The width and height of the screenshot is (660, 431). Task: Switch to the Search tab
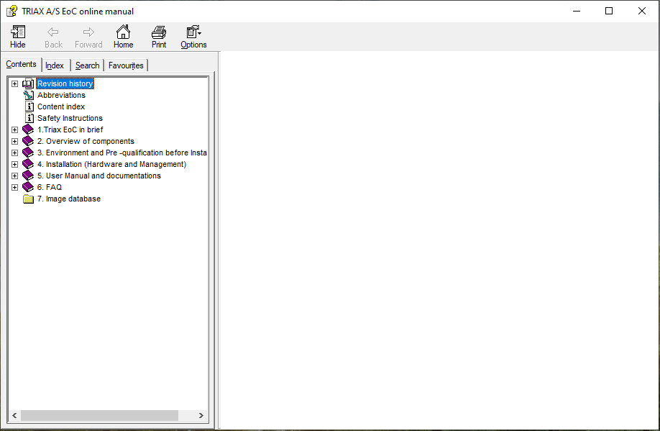pyautogui.click(x=87, y=65)
